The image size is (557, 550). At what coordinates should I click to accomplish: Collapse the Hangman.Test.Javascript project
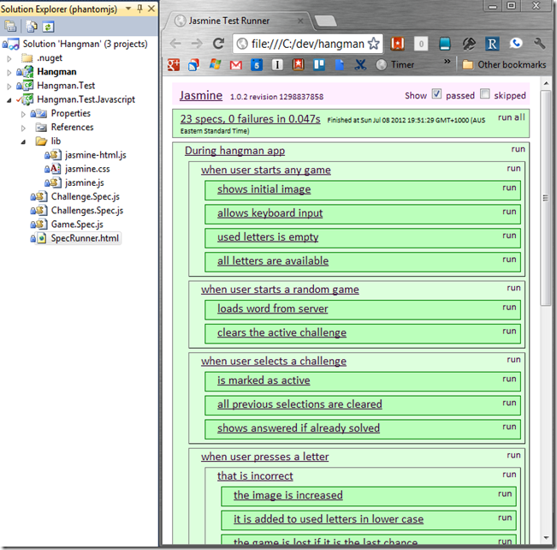(9, 100)
